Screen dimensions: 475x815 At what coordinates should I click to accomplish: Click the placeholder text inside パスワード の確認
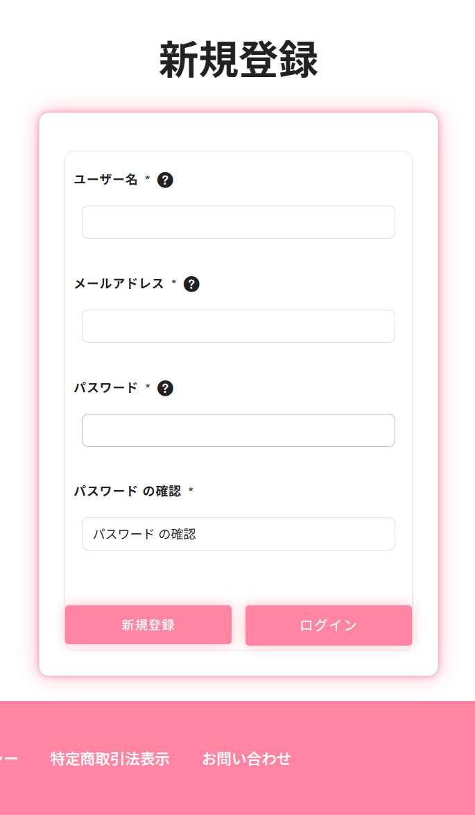coord(144,533)
